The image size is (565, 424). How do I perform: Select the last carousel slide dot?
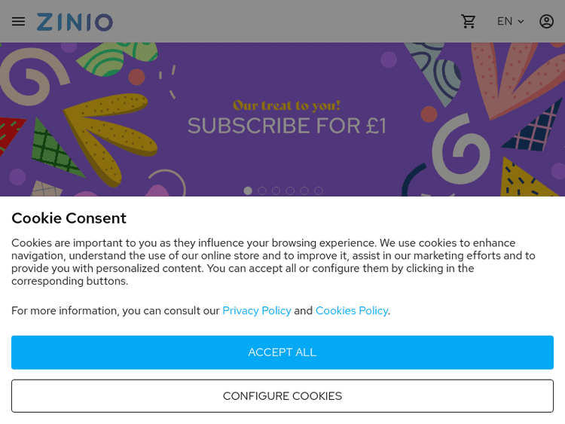click(319, 191)
